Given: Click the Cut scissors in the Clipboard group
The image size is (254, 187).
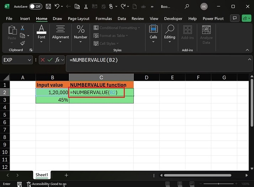Looking at the screenshot, I should pos(22,28).
